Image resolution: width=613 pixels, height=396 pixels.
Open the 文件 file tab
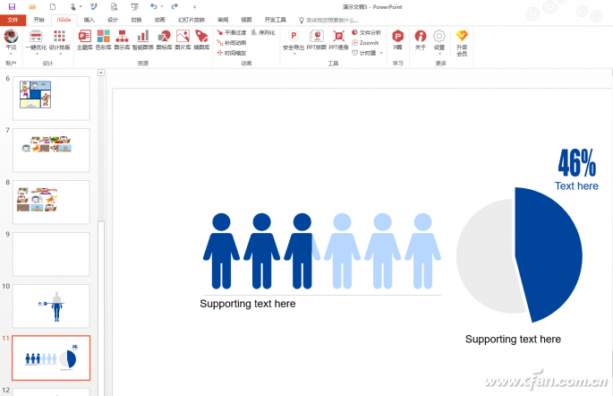[13, 20]
